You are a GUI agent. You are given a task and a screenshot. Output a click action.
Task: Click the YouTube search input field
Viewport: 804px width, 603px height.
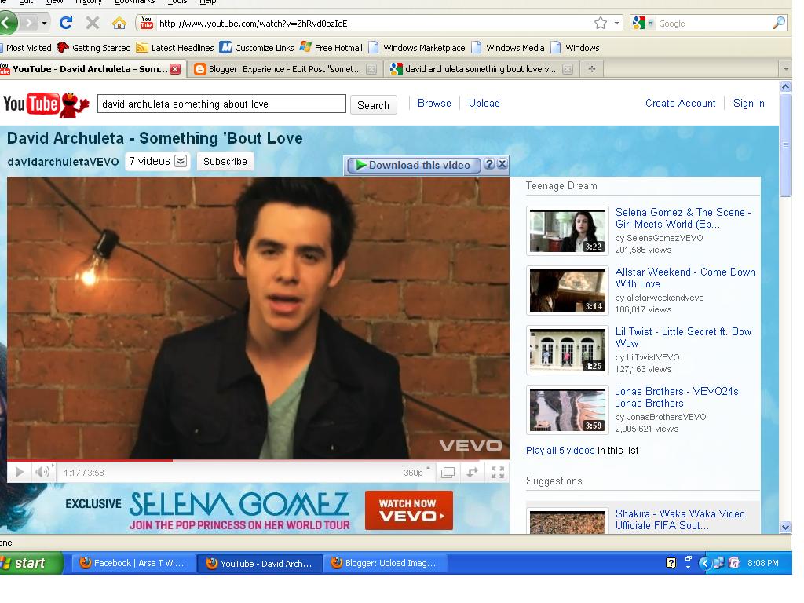[221, 104]
